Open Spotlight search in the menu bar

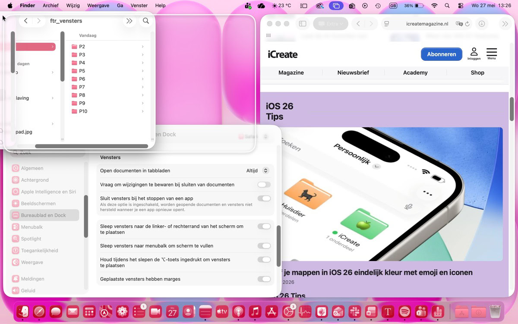click(447, 6)
